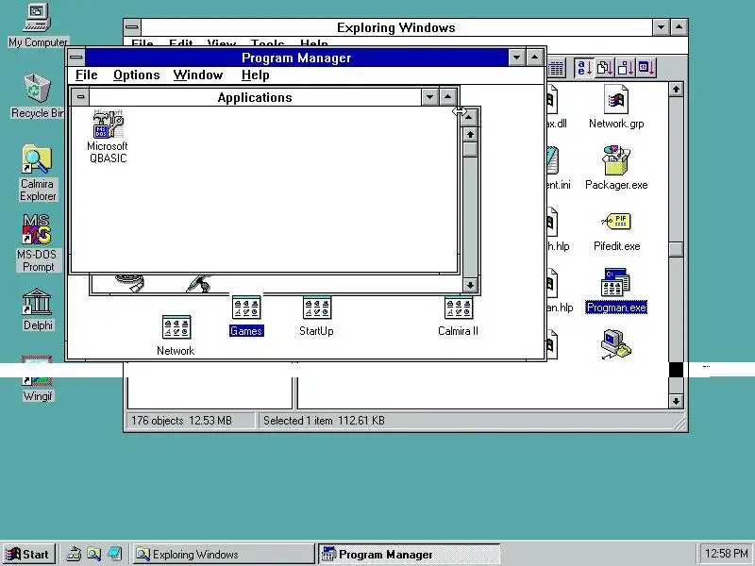The height and width of the screenshot is (566, 755).
Task: Switch Explorer to details list view
Action: click(556, 68)
